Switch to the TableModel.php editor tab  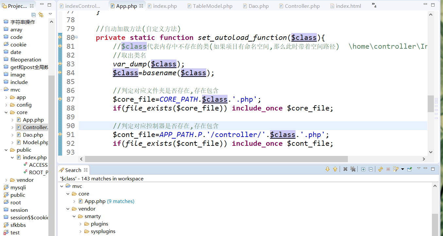tap(213, 6)
